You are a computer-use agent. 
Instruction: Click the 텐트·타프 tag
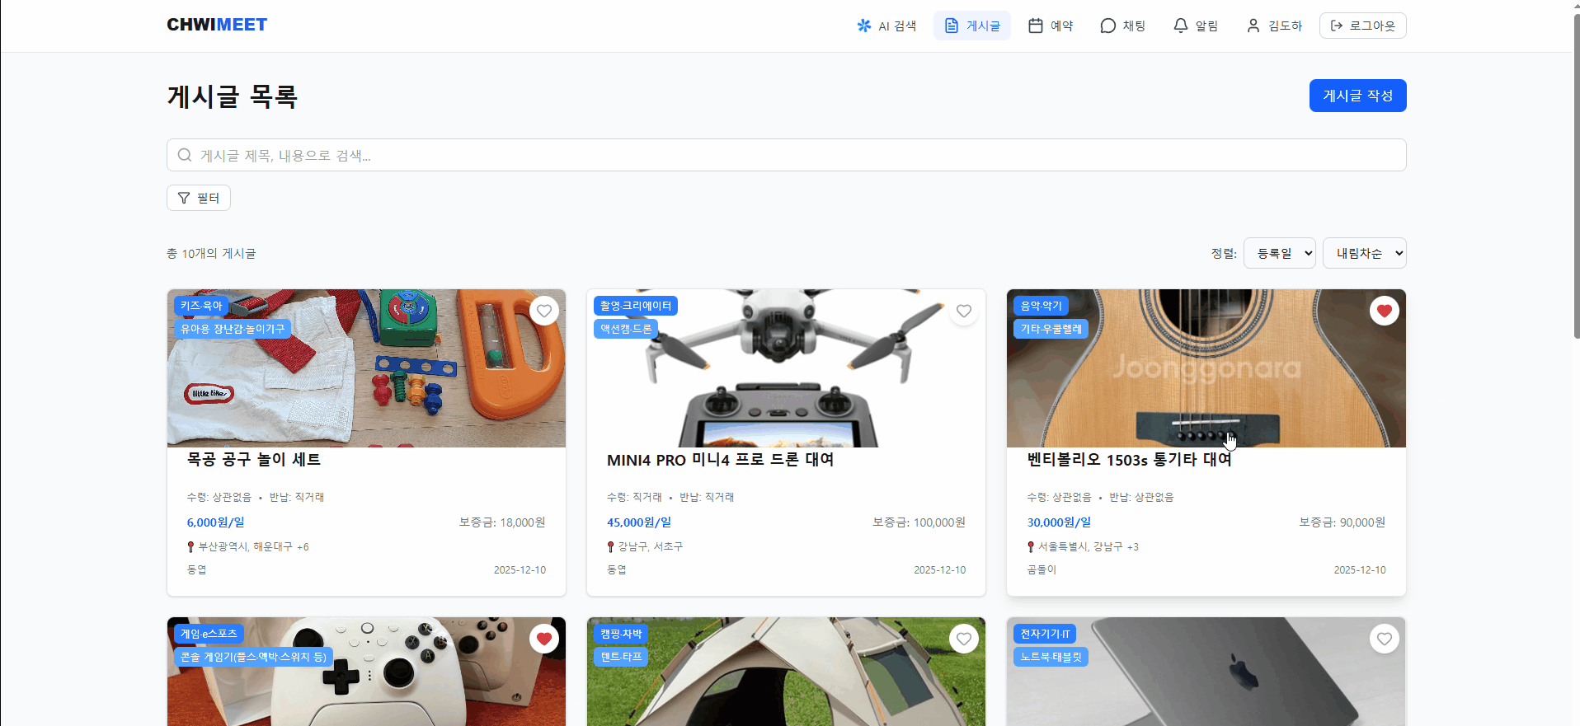pyautogui.click(x=621, y=657)
